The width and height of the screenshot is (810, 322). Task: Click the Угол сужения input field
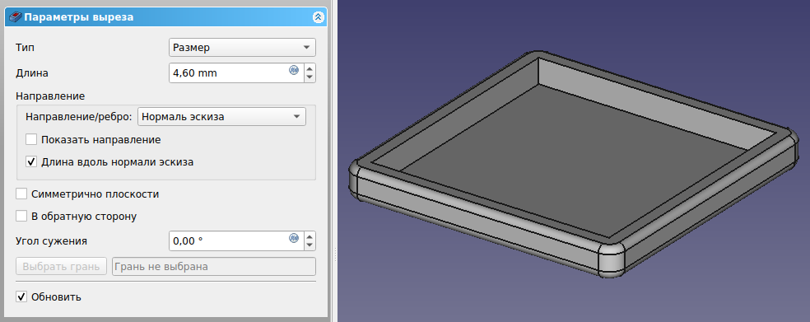[x=236, y=240]
